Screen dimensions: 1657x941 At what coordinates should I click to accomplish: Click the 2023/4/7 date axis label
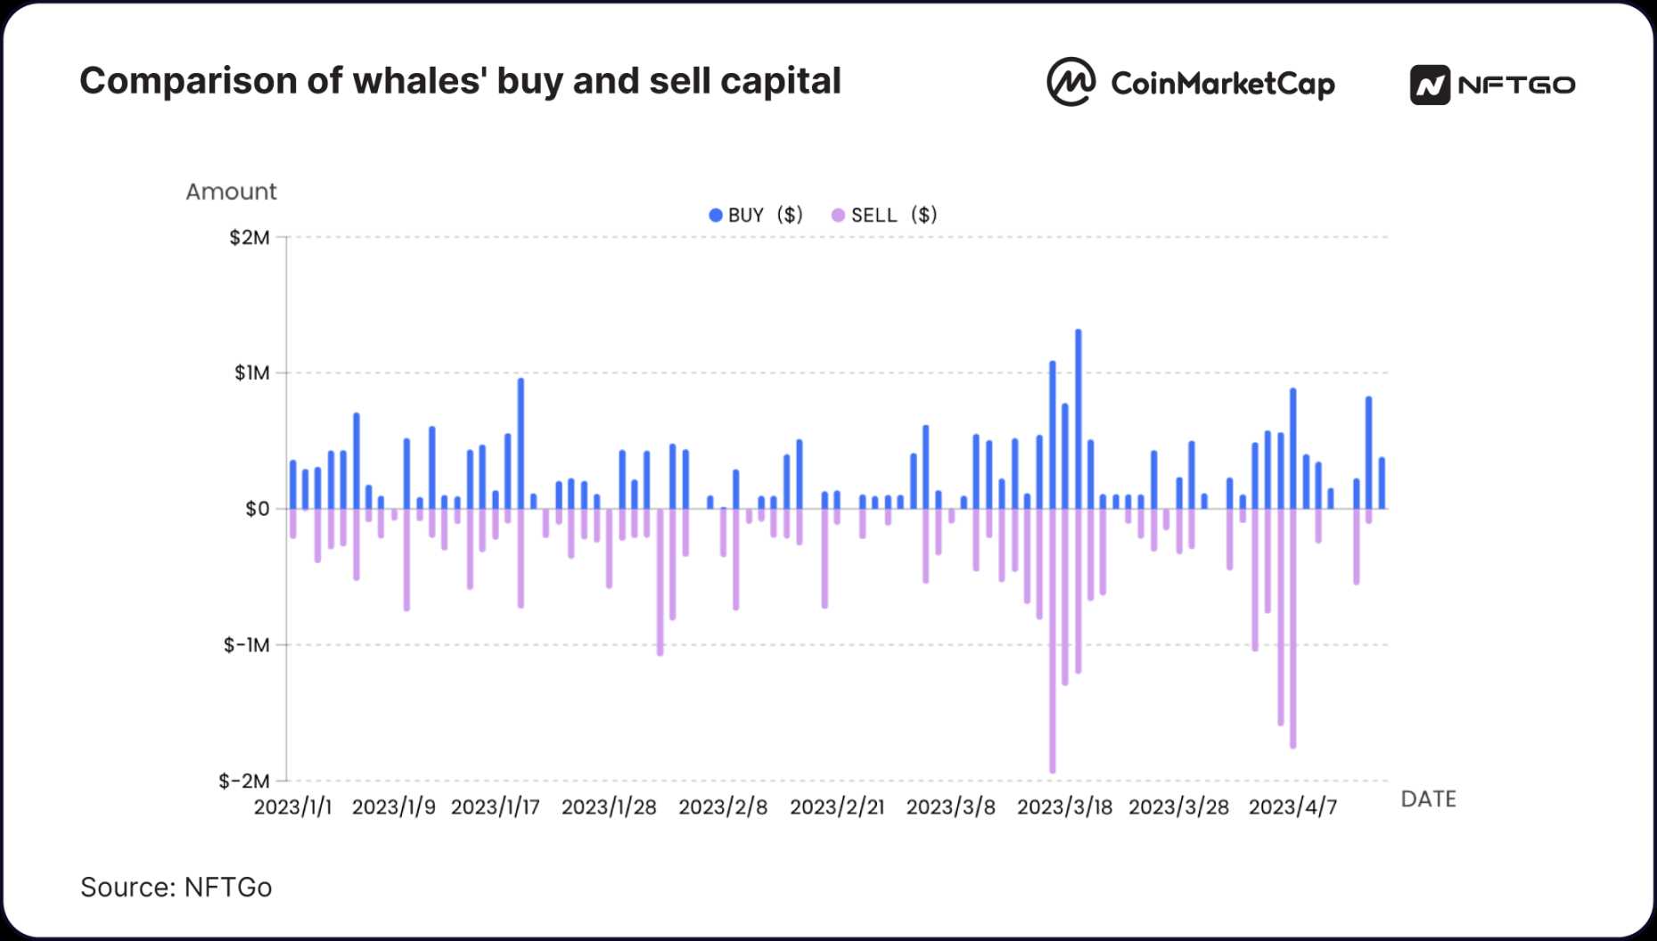(x=1292, y=806)
